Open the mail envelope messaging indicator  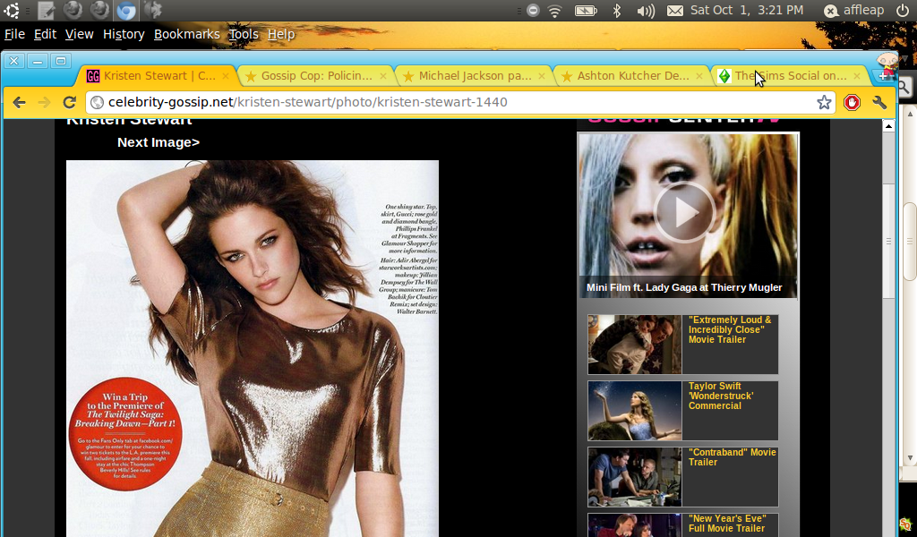[675, 11]
